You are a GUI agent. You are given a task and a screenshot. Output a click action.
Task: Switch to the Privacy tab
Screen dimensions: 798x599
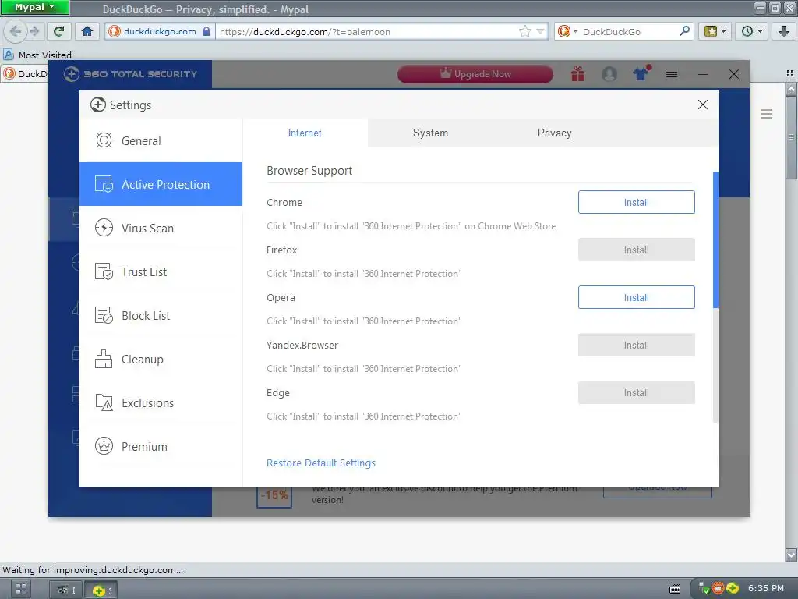tap(554, 133)
